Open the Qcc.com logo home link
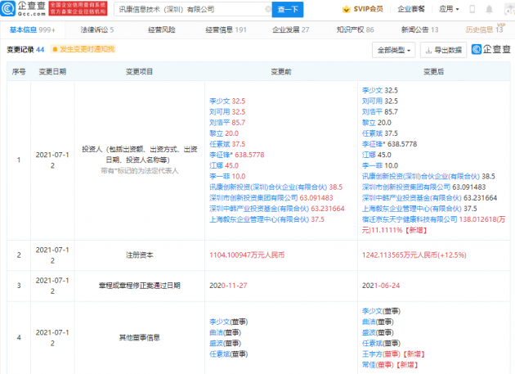The width and height of the screenshot is (515, 374). pos(23,8)
